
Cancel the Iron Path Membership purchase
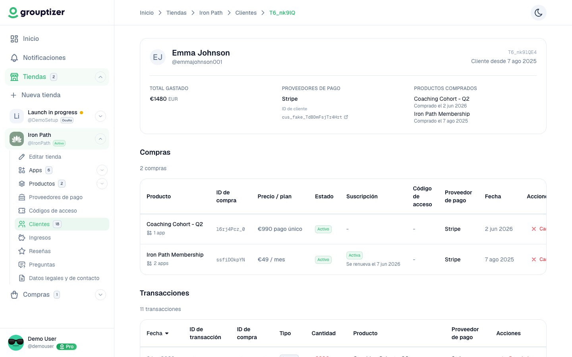[539, 259]
